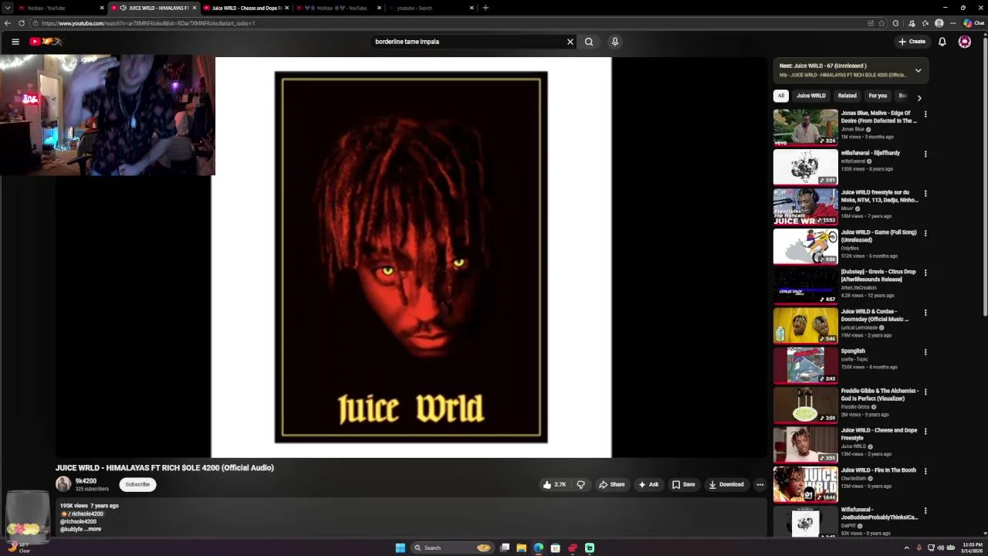This screenshot has width=988, height=556.
Task: Open options for Juice WRLD freestyle sur du
Action: pyautogui.click(x=925, y=193)
